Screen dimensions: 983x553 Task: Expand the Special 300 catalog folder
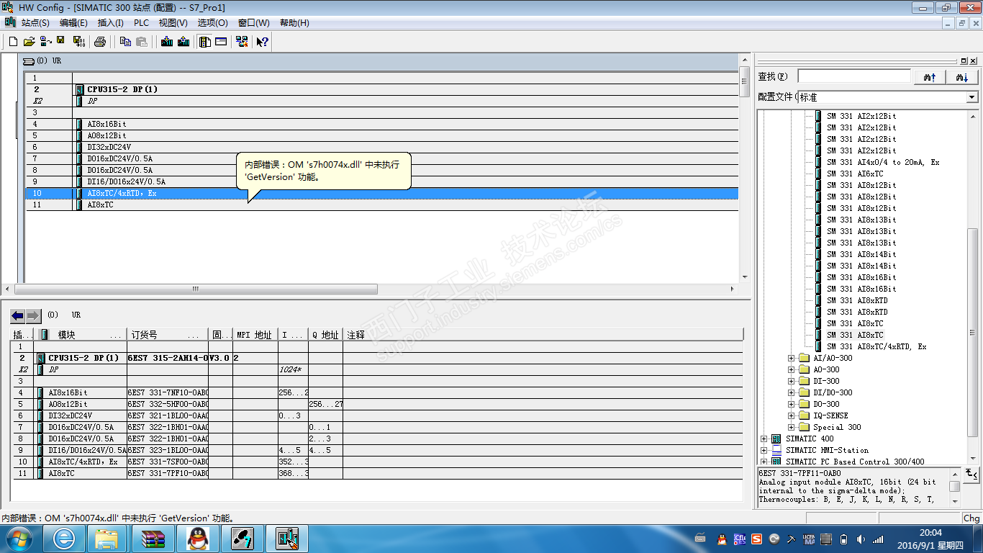(x=792, y=427)
